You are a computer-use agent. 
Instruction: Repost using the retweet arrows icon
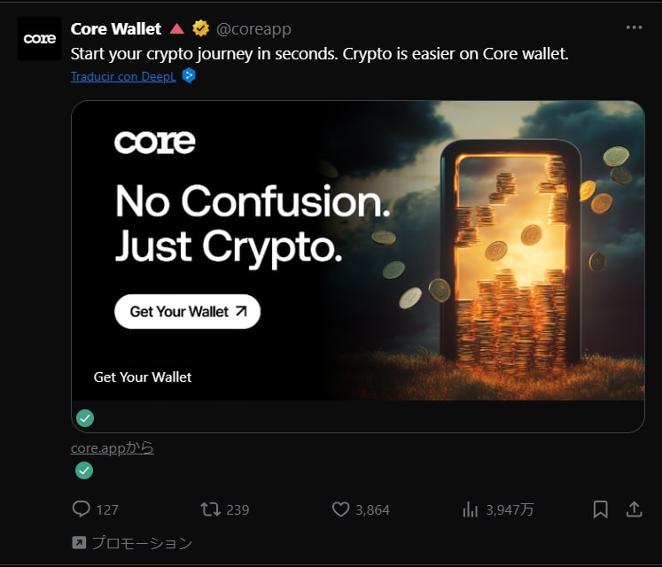pyautogui.click(x=210, y=509)
